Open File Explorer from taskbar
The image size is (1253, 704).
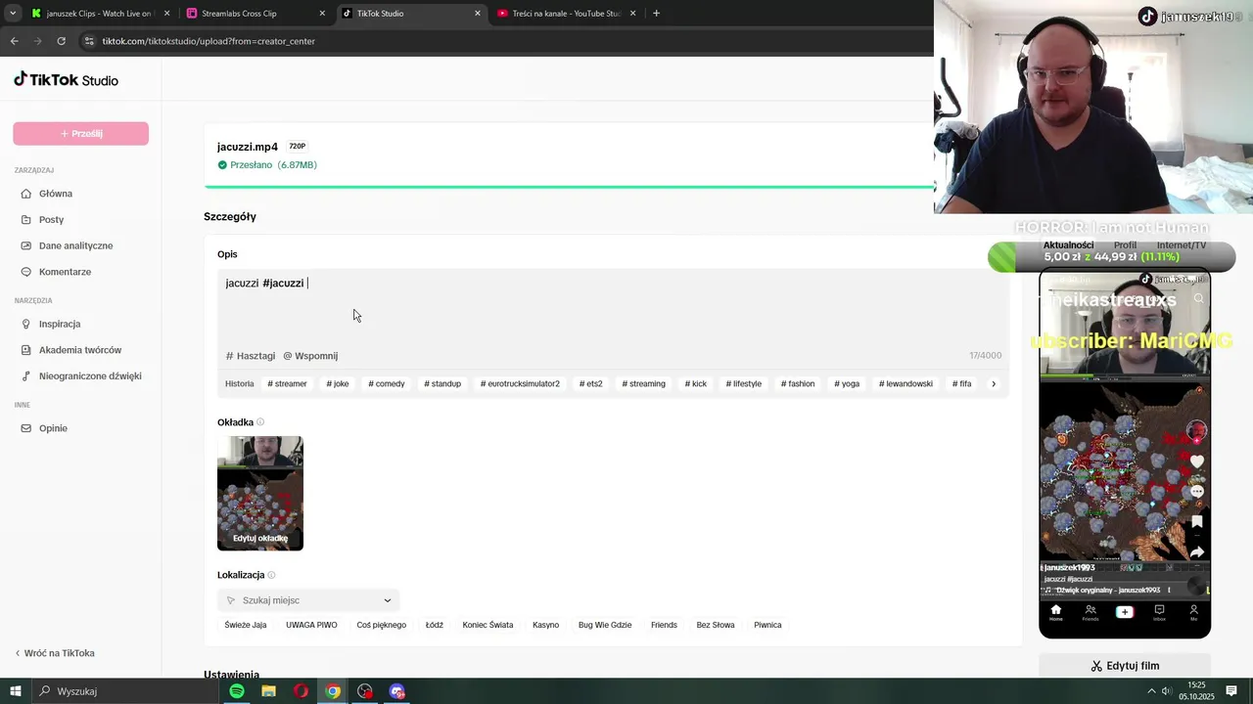pyautogui.click(x=268, y=691)
